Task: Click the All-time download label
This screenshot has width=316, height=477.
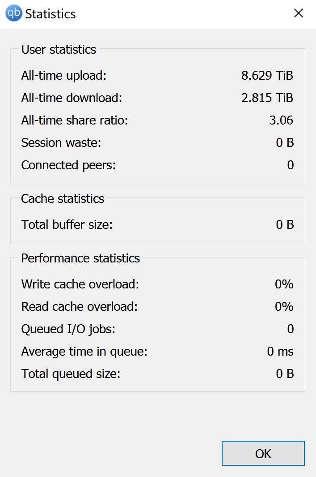Action: (x=72, y=98)
